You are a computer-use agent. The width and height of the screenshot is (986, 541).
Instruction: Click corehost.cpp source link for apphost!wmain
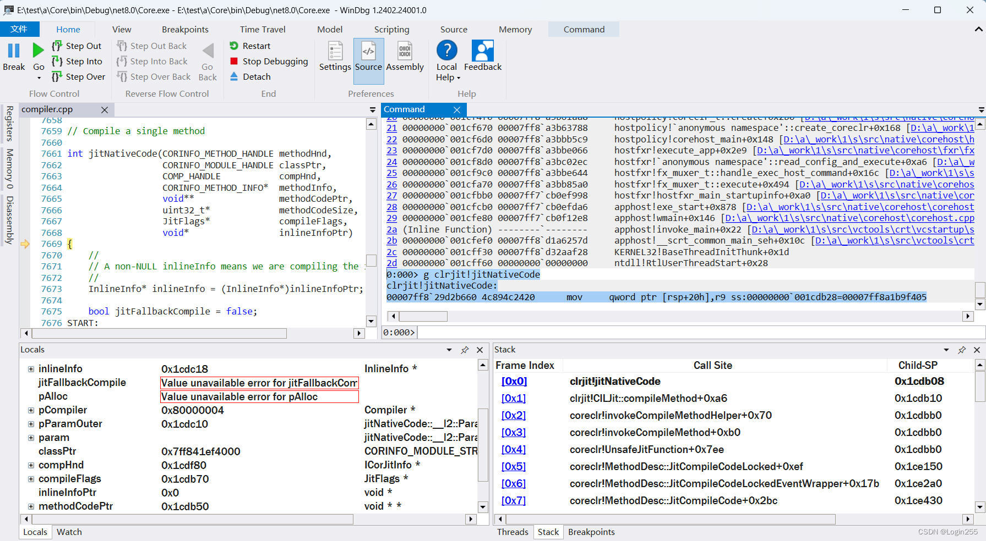[x=850, y=218]
